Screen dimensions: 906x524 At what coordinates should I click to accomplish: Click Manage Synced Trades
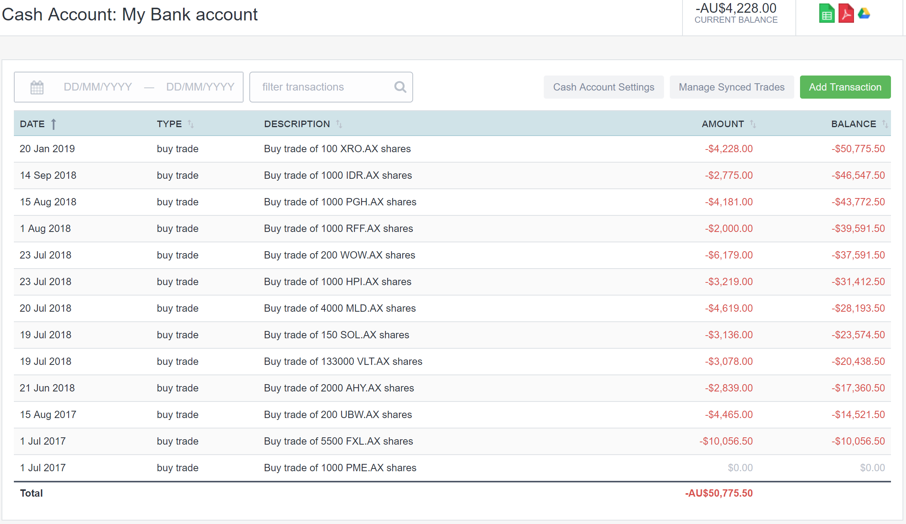tap(731, 87)
